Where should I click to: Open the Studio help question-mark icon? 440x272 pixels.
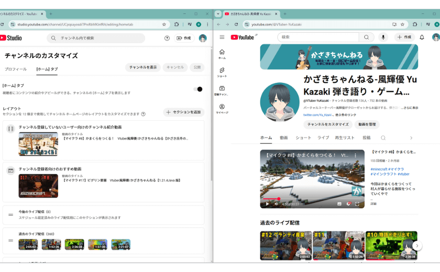tap(167, 38)
